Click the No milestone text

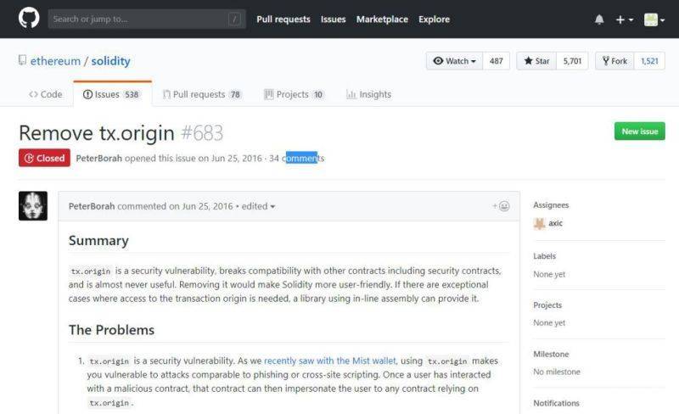pyautogui.click(x=557, y=372)
